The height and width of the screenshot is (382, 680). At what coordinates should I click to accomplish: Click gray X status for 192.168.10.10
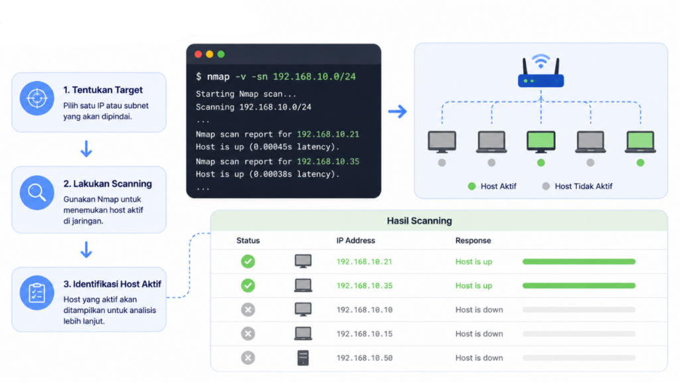(x=248, y=310)
